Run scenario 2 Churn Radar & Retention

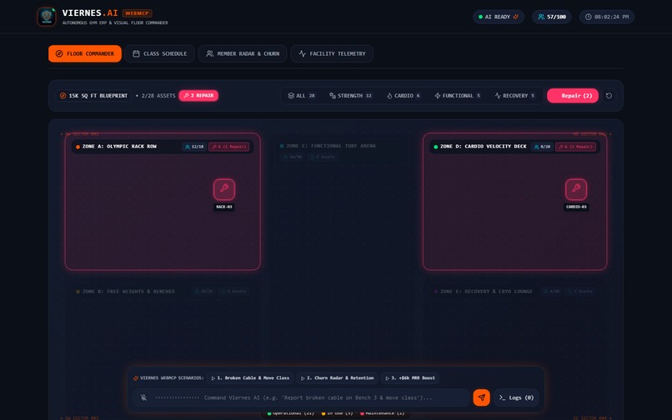[338, 378]
